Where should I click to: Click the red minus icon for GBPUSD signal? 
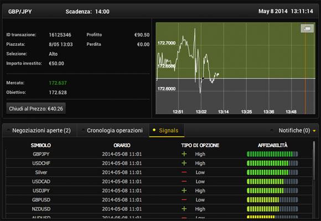click(x=184, y=200)
